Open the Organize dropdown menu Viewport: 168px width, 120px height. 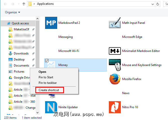click(13, 12)
